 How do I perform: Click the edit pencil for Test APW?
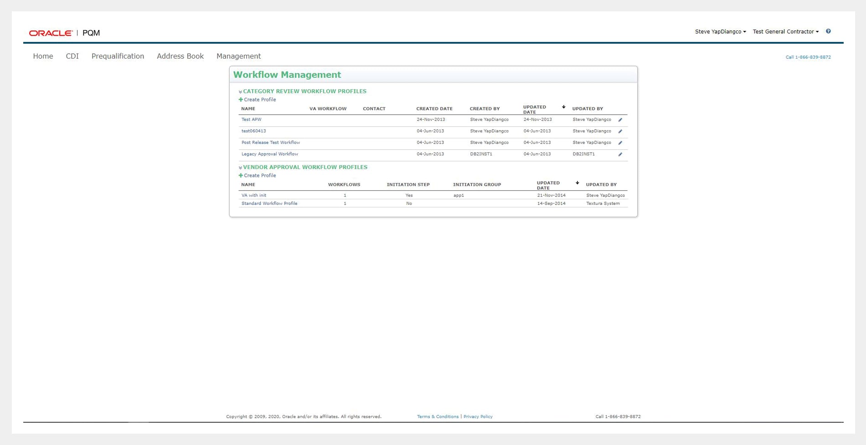click(620, 120)
